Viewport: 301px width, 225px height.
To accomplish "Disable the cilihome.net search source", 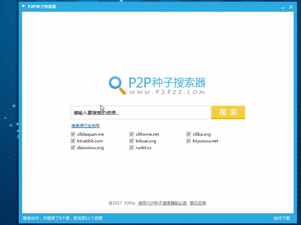I will coord(131,134).
